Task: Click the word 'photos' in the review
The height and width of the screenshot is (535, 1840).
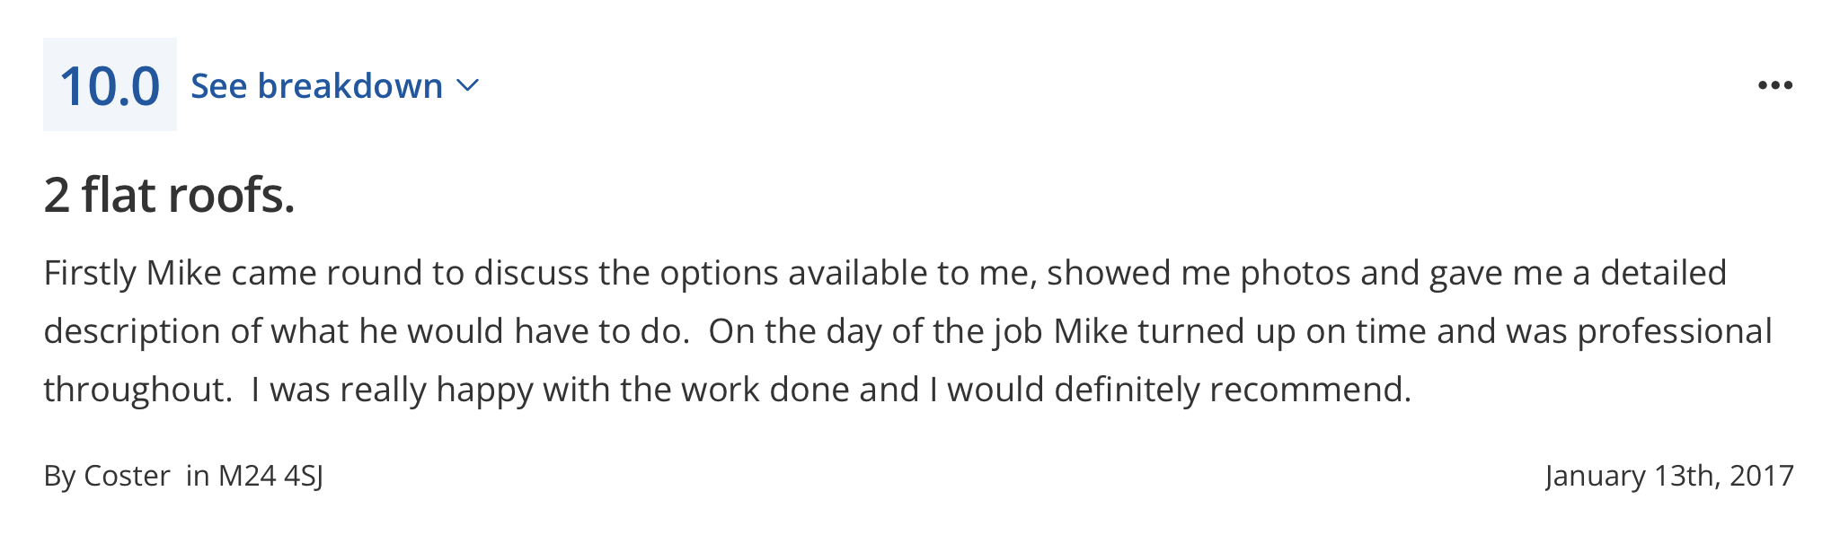Action: click(1296, 273)
